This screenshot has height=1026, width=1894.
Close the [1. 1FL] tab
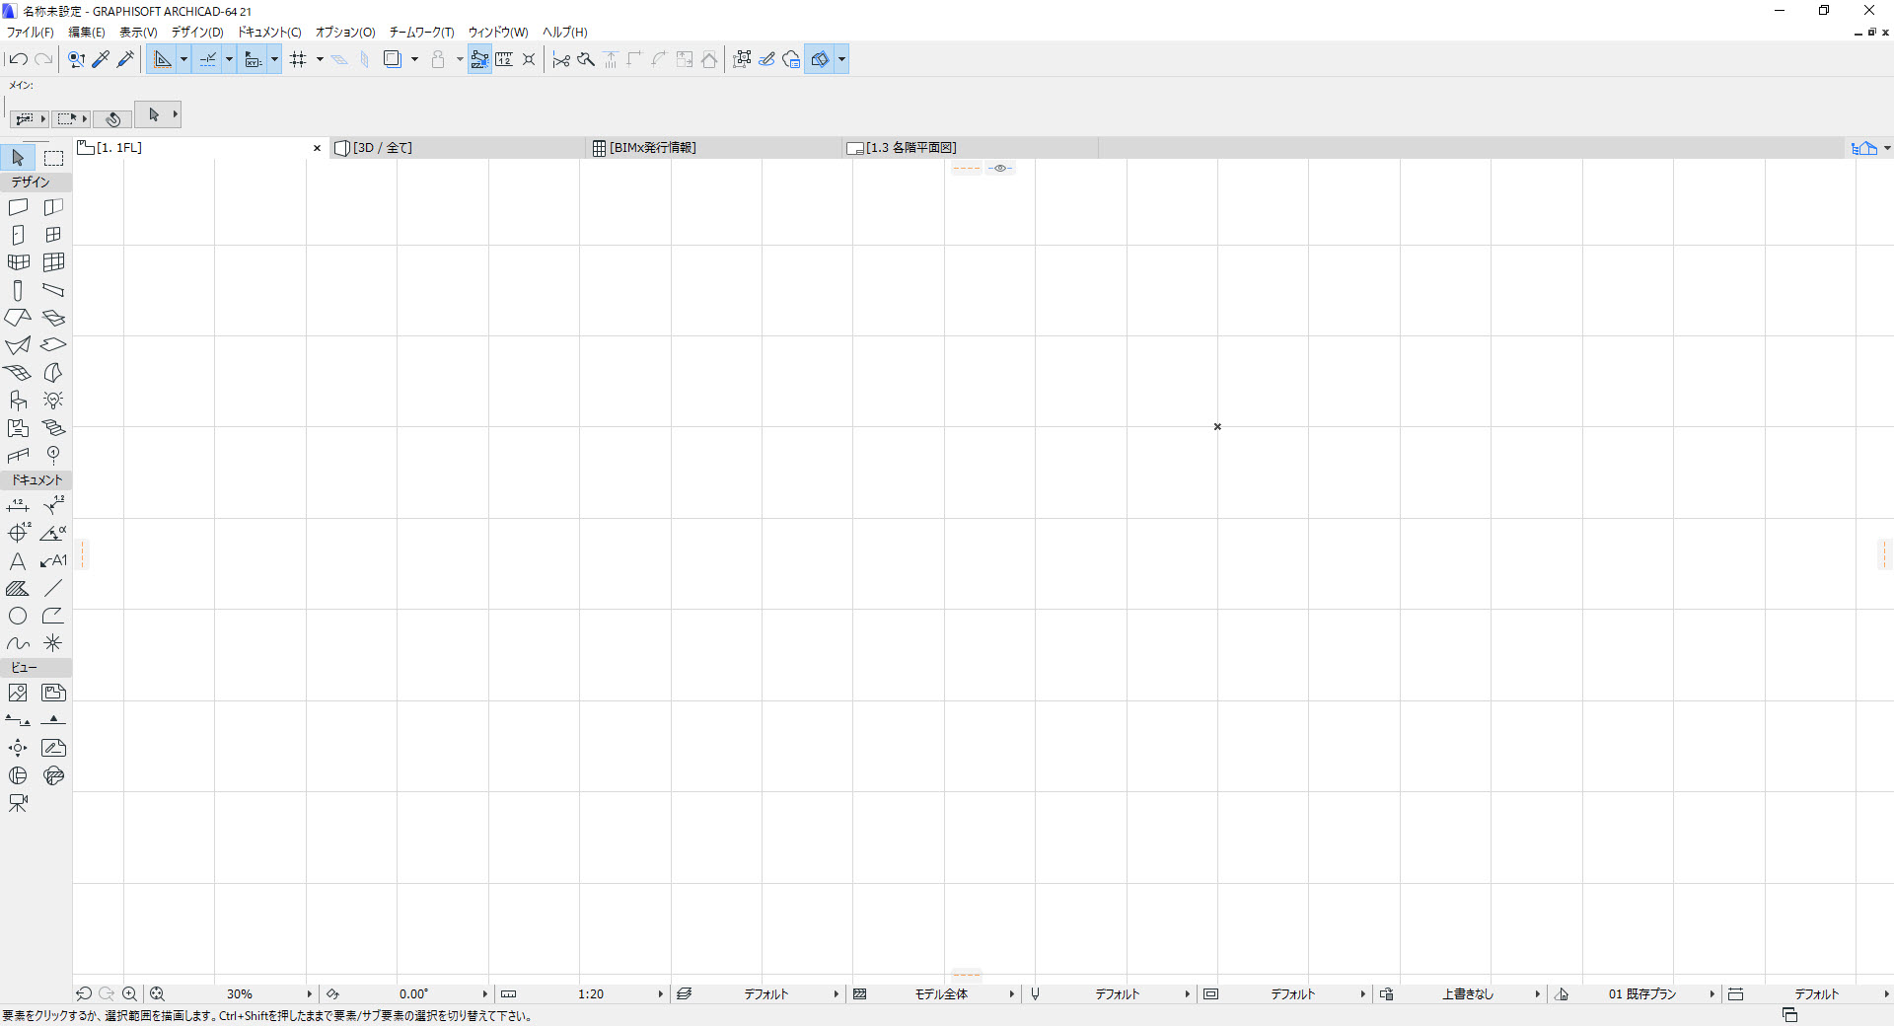[317, 148]
